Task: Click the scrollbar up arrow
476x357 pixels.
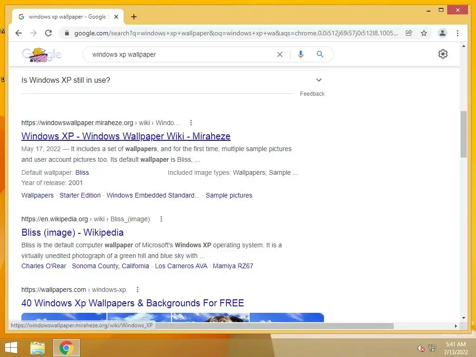Action: [x=463, y=46]
